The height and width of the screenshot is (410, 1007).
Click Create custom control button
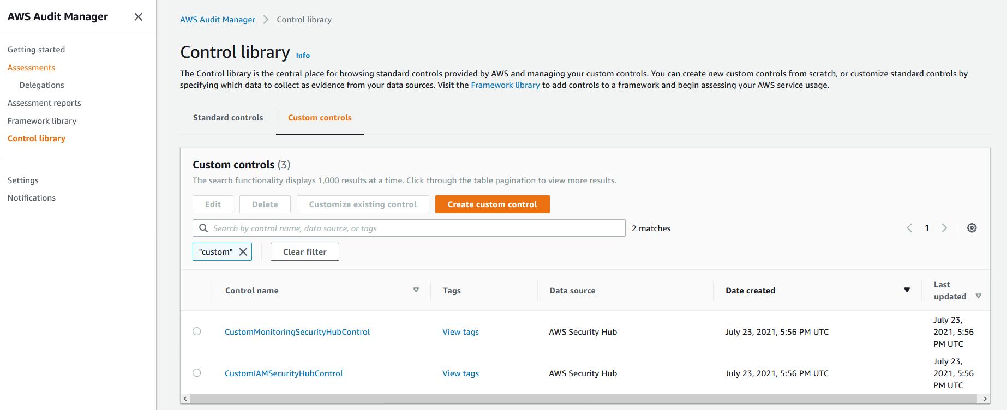(493, 204)
